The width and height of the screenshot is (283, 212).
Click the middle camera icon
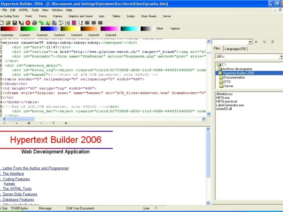[x=94, y=23]
